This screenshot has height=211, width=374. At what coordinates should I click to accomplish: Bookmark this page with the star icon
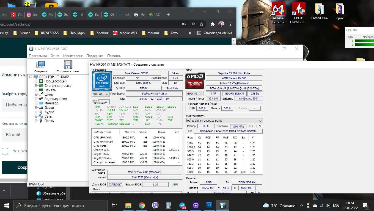[x=202, y=24]
